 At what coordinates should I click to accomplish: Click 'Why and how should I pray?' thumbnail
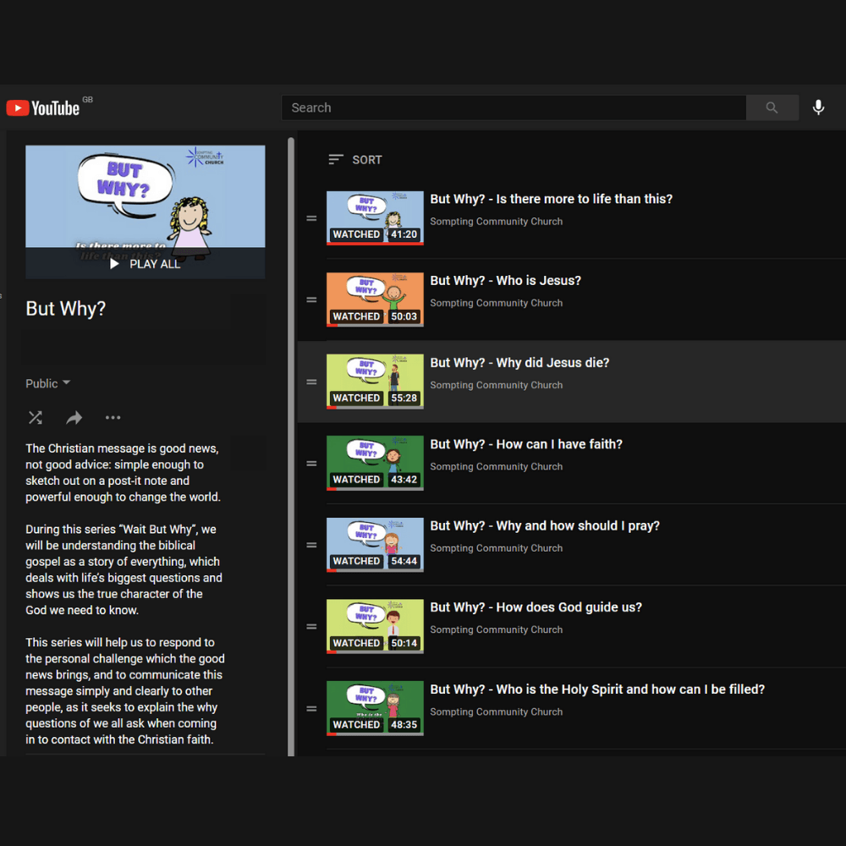pos(375,545)
